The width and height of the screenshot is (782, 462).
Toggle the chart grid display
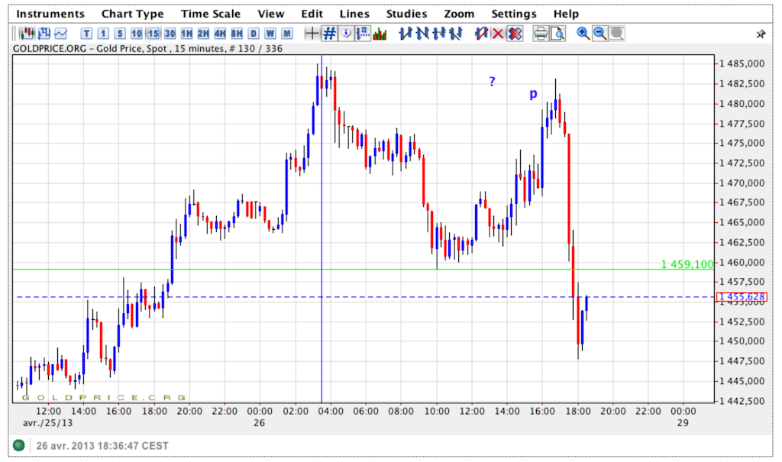pos(329,33)
